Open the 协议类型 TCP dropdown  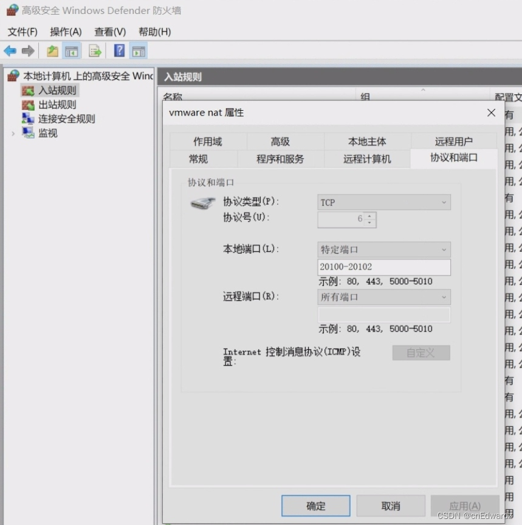pyautogui.click(x=384, y=202)
